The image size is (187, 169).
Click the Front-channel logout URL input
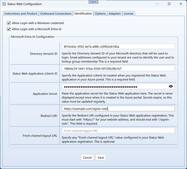(118, 131)
